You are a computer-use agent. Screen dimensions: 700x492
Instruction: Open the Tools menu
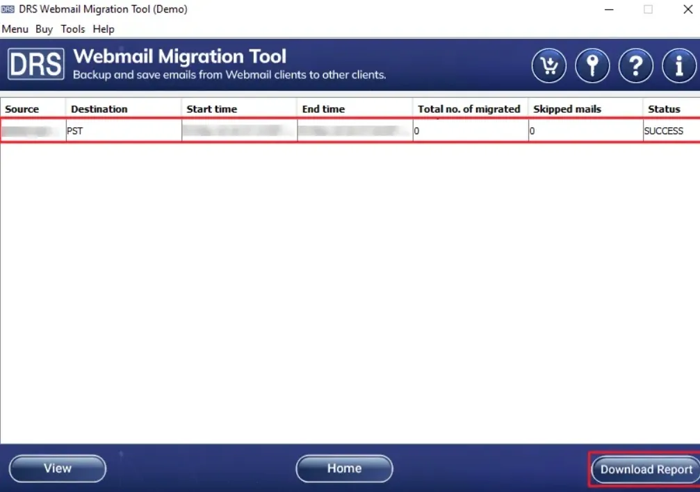point(73,29)
